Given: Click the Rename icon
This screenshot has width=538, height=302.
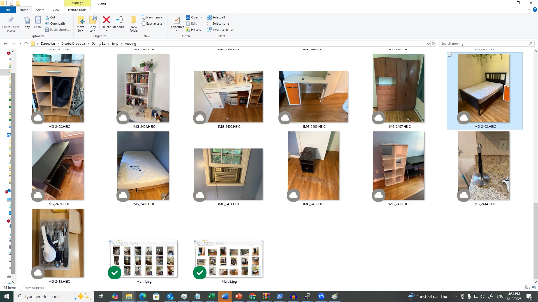Looking at the screenshot, I should pyautogui.click(x=119, y=20).
